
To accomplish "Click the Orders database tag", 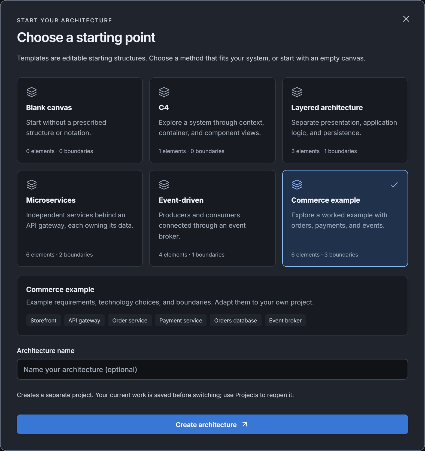I will (236, 321).
